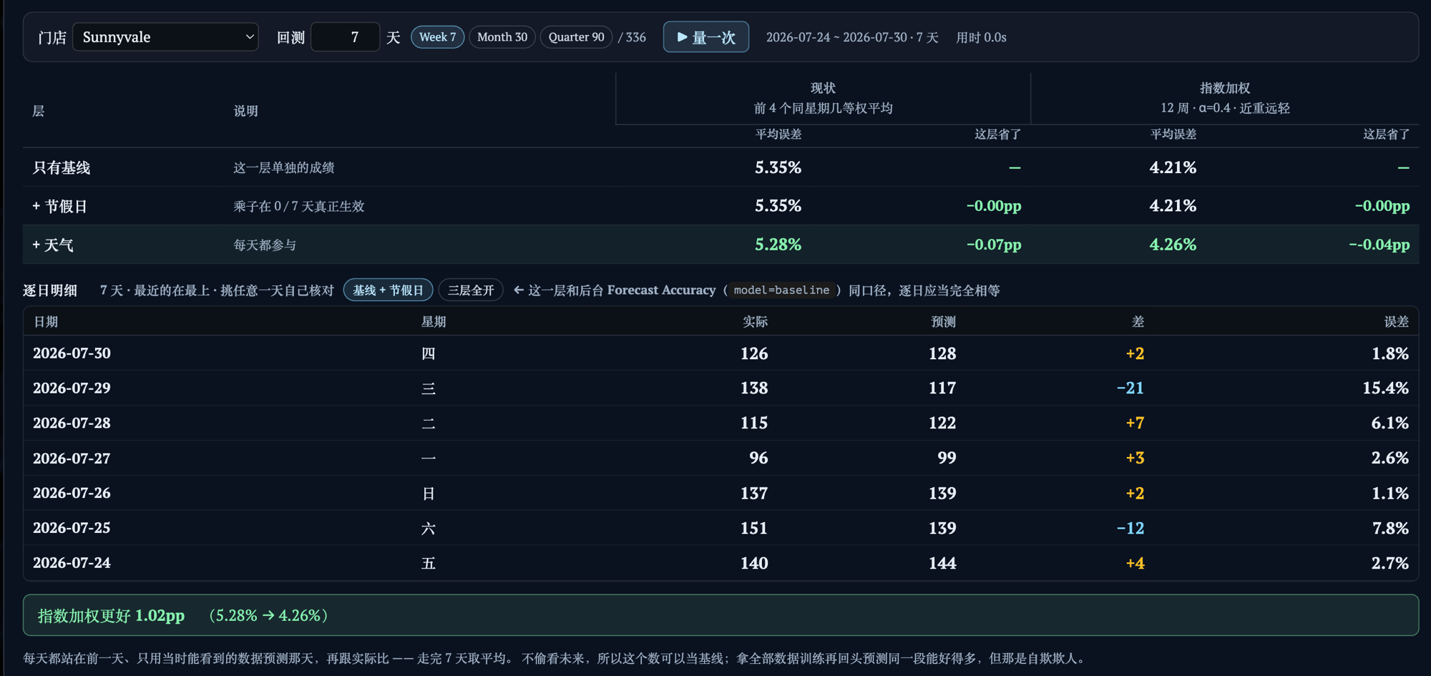Click the 1.1% error for 2026-07-26
The width and height of the screenshot is (1431, 676).
[1390, 493]
